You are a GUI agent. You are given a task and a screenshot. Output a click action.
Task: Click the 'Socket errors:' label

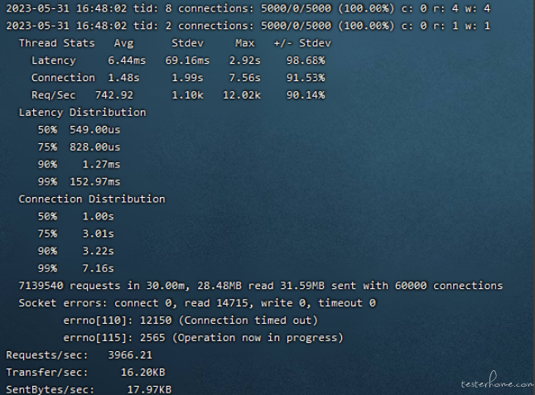click(63, 303)
